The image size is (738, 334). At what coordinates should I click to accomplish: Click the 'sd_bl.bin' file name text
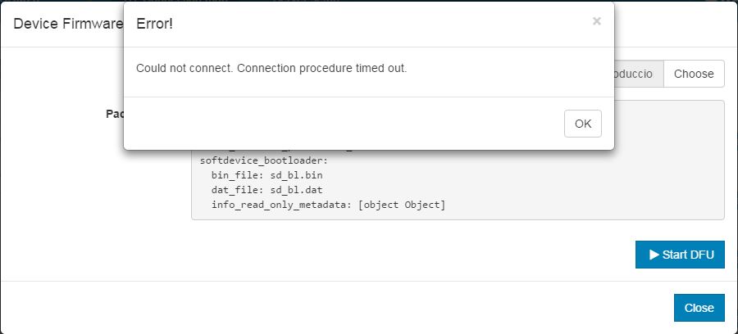click(297, 175)
